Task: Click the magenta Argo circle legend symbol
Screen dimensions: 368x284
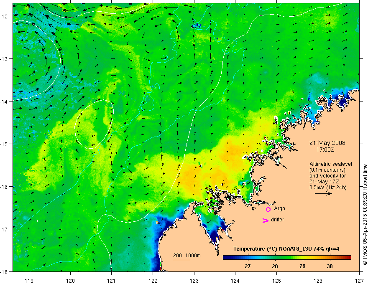Action: (x=268, y=209)
